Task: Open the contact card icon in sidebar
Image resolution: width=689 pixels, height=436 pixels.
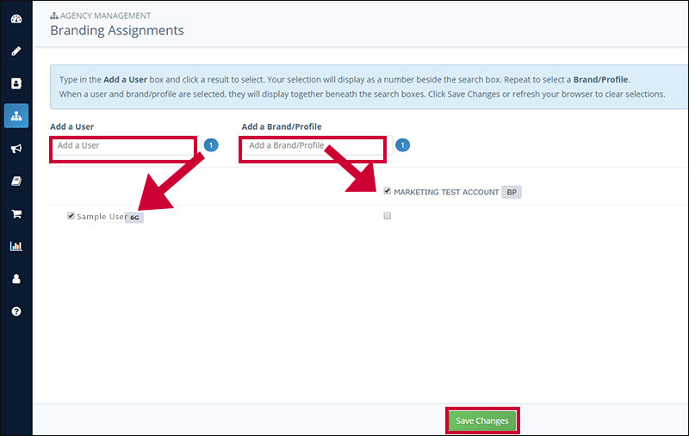Action: (16, 83)
